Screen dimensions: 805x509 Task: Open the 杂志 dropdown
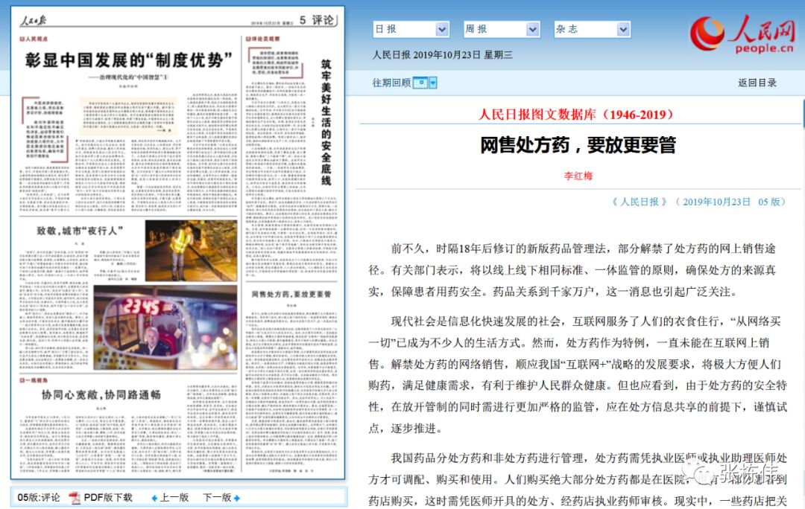pos(591,29)
